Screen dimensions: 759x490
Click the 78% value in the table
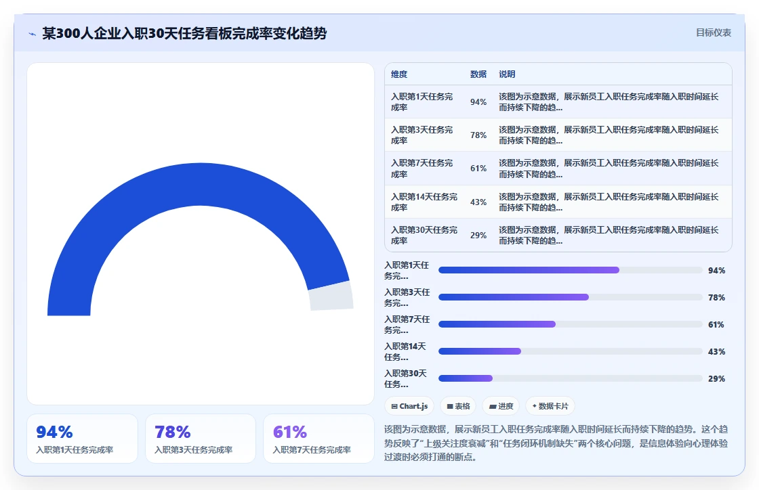point(478,135)
